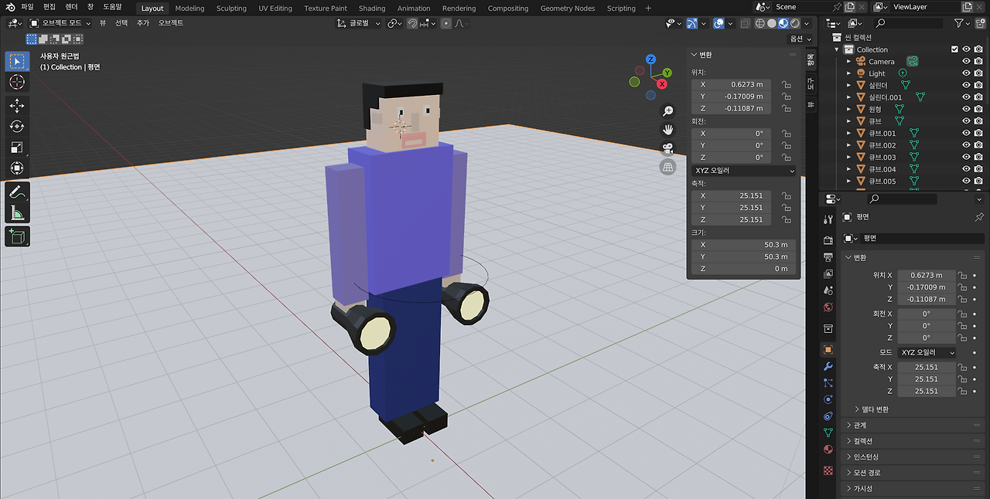990x499 pixels.
Task: Expand the 델타 변환 section
Action: 871,409
